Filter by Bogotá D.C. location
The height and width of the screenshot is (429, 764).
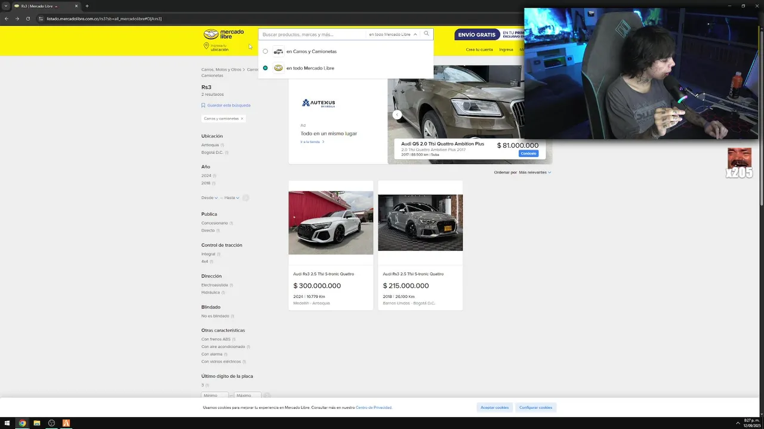(x=212, y=153)
